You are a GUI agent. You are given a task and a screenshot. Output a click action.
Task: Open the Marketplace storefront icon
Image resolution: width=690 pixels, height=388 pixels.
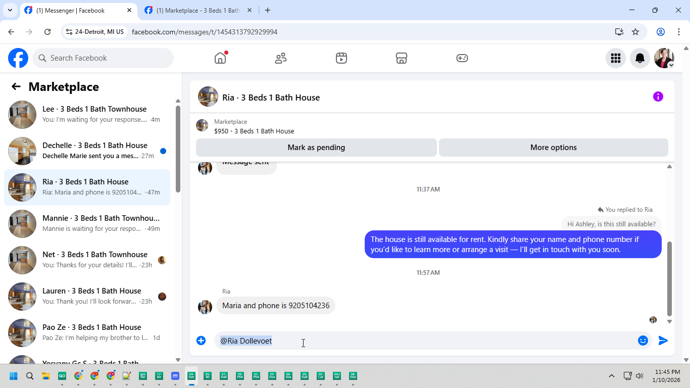coord(402,58)
